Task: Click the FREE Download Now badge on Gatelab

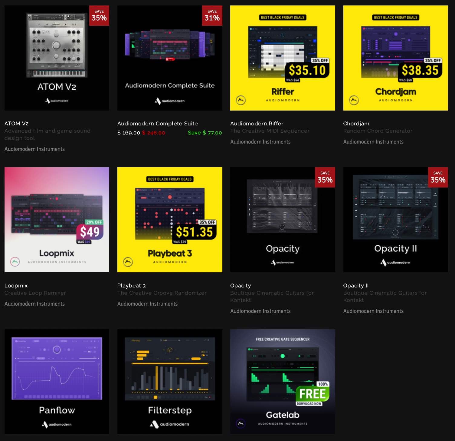Action: click(x=312, y=394)
